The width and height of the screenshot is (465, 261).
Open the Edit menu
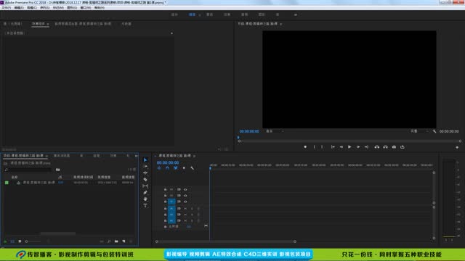click(19, 8)
